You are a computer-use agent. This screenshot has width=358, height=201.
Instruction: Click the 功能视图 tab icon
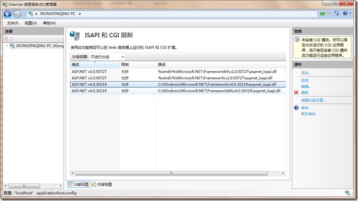point(71,185)
